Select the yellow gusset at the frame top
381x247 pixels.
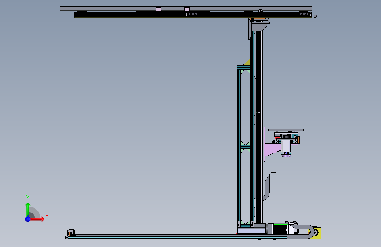(x=247, y=62)
